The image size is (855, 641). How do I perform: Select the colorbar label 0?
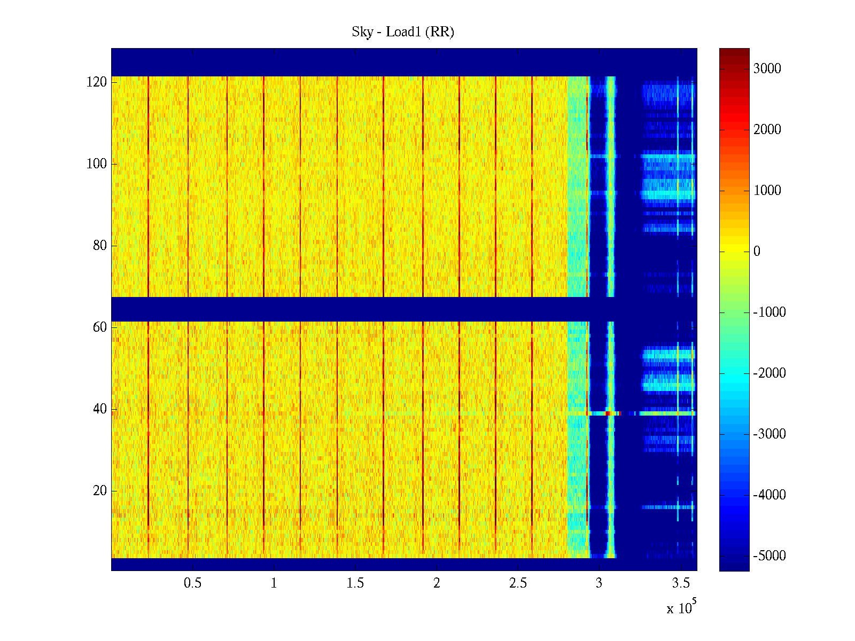click(756, 252)
